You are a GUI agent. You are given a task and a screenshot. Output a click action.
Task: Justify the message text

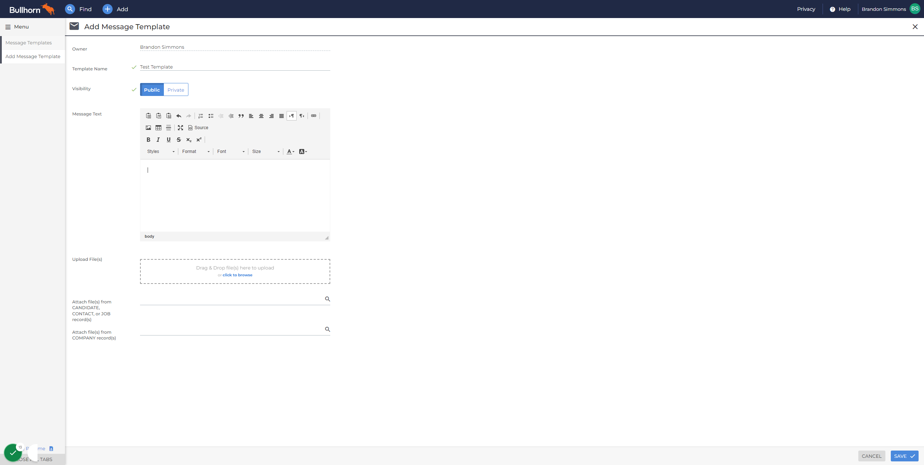pos(282,116)
